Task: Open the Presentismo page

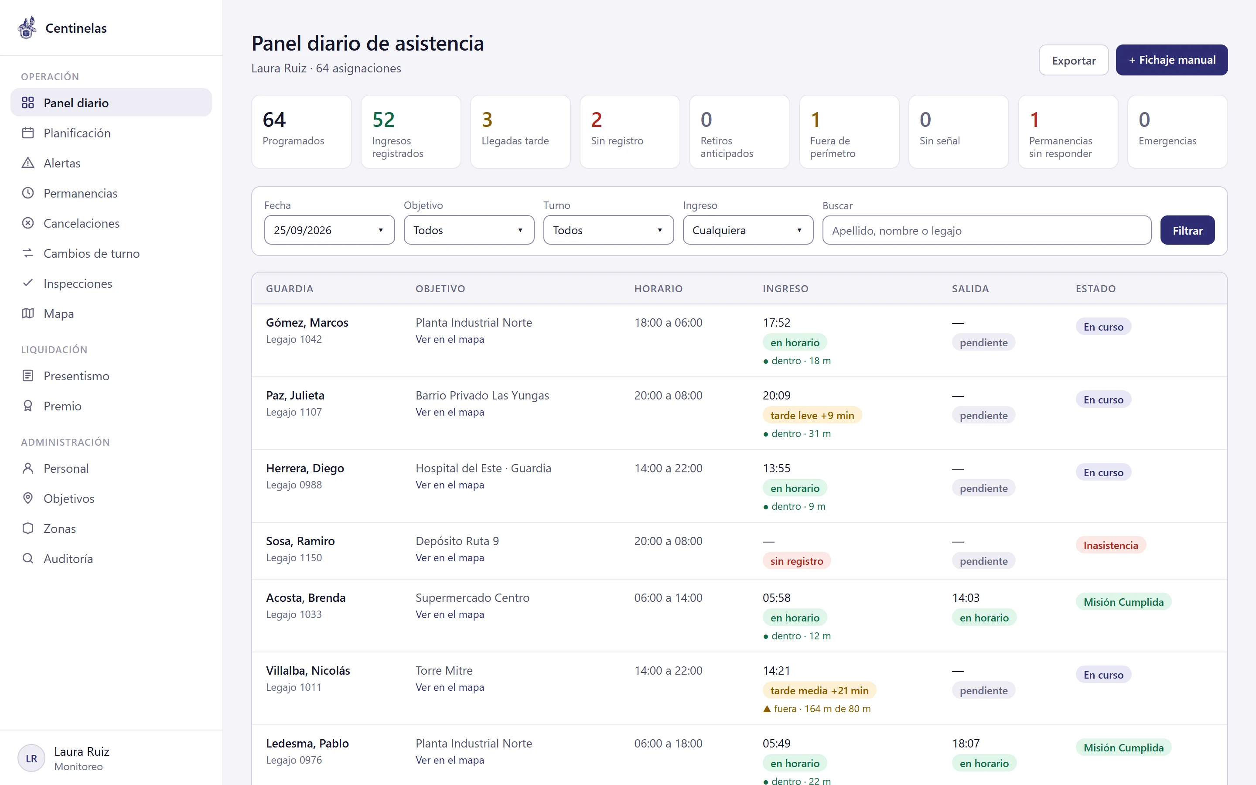Action: (111, 376)
